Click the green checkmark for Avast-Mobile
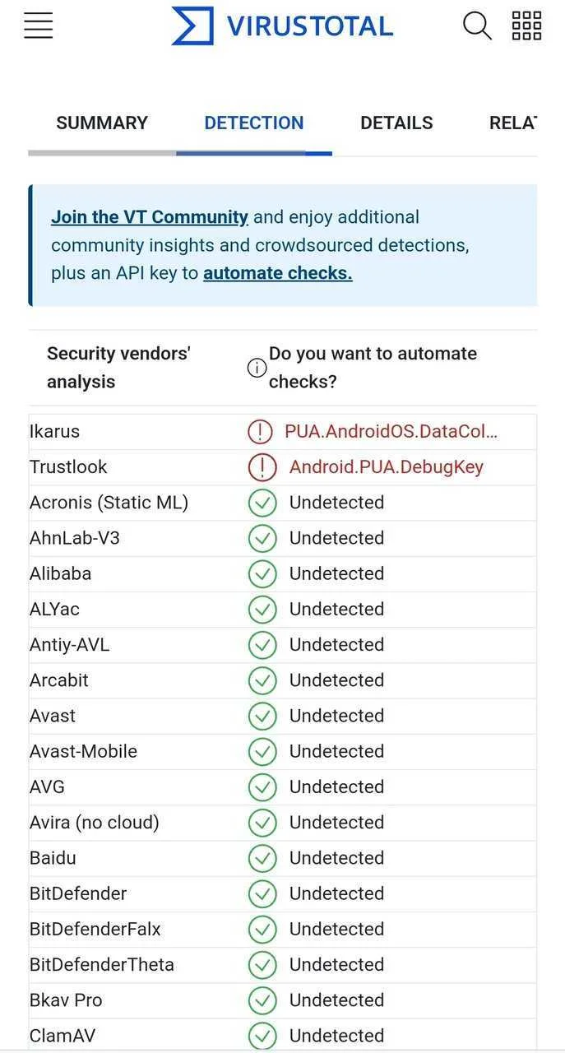The width and height of the screenshot is (565, 1053). [262, 751]
